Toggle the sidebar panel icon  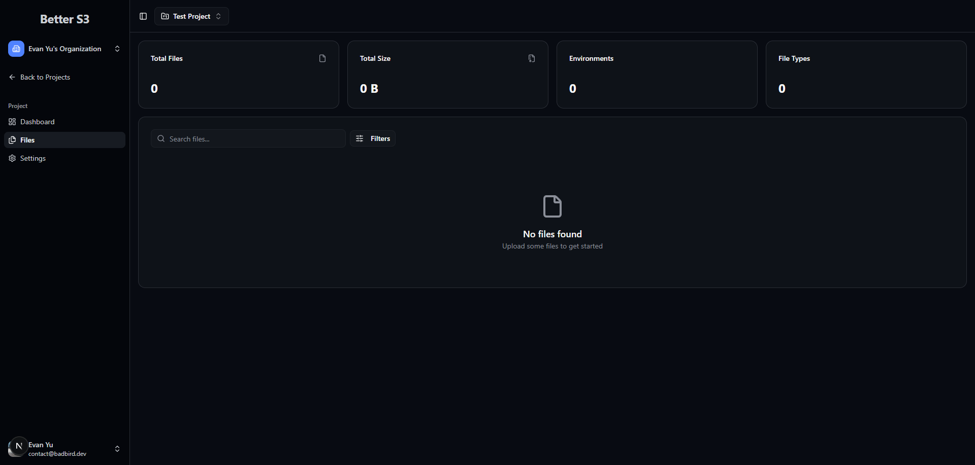pos(143,16)
